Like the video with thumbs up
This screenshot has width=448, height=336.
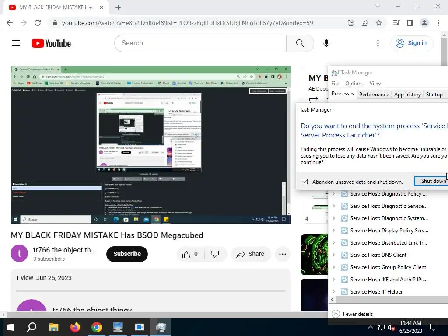point(191,254)
